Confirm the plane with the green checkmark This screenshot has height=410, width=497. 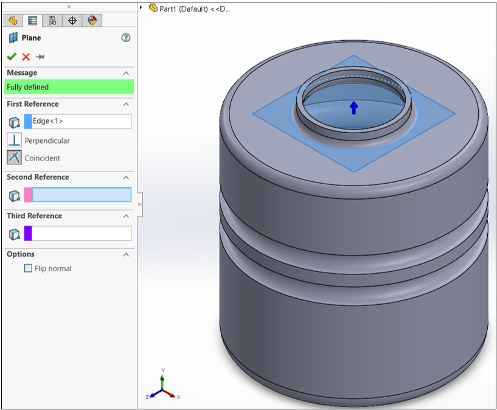point(11,56)
